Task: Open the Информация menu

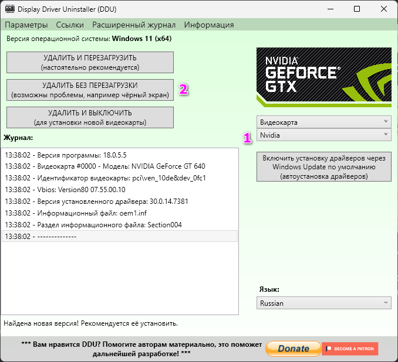Action: coord(209,25)
